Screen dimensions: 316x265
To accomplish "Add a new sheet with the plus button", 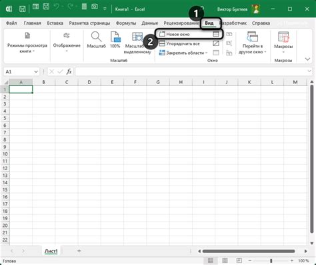I will (79, 251).
